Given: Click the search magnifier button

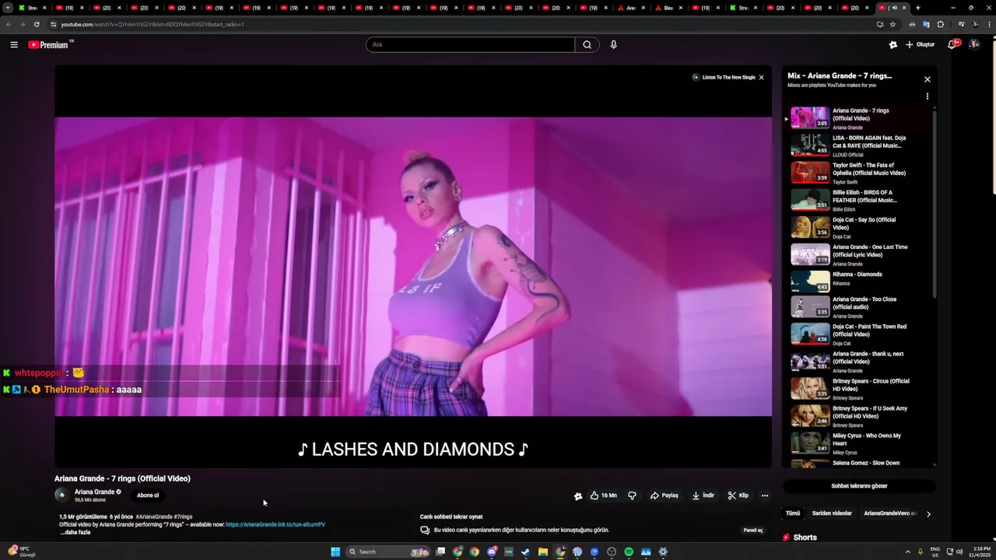Looking at the screenshot, I should coord(587,44).
